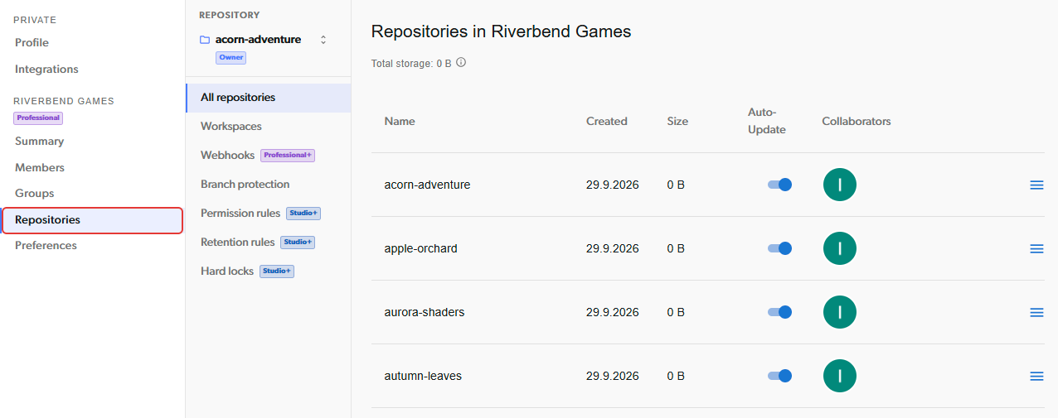
Task: Click apple-orchard collaborator avatar
Action: point(840,248)
